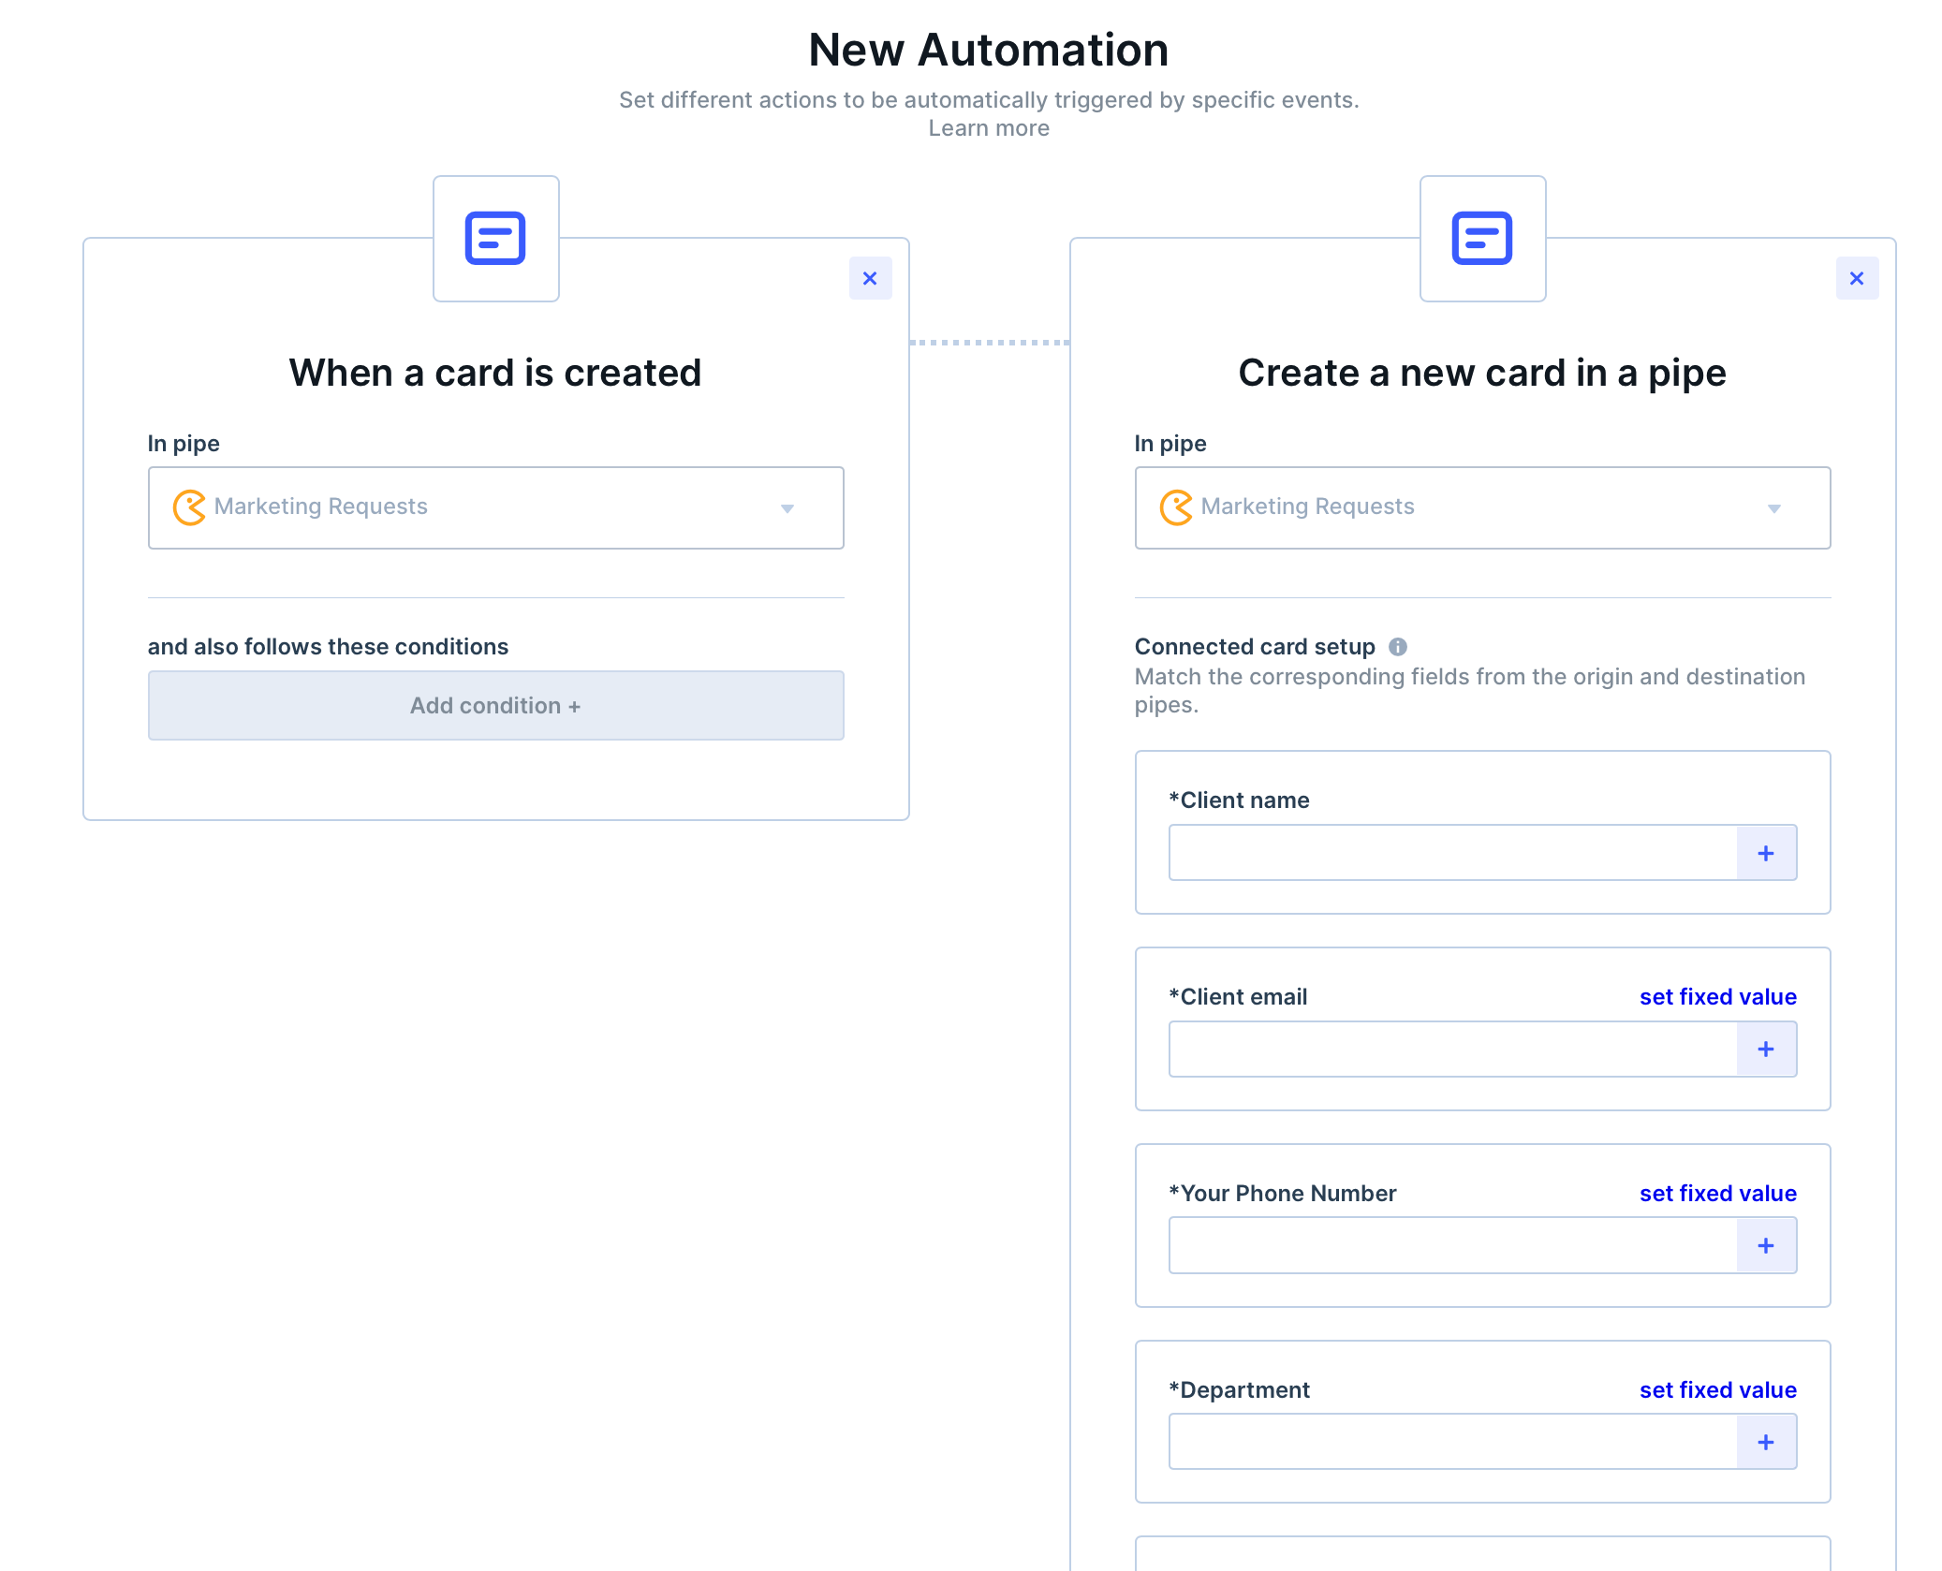Viewport: 1942px width, 1571px height.
Task: Click the 'Create a new card in a pipe' title
Action: [1482, 373]
